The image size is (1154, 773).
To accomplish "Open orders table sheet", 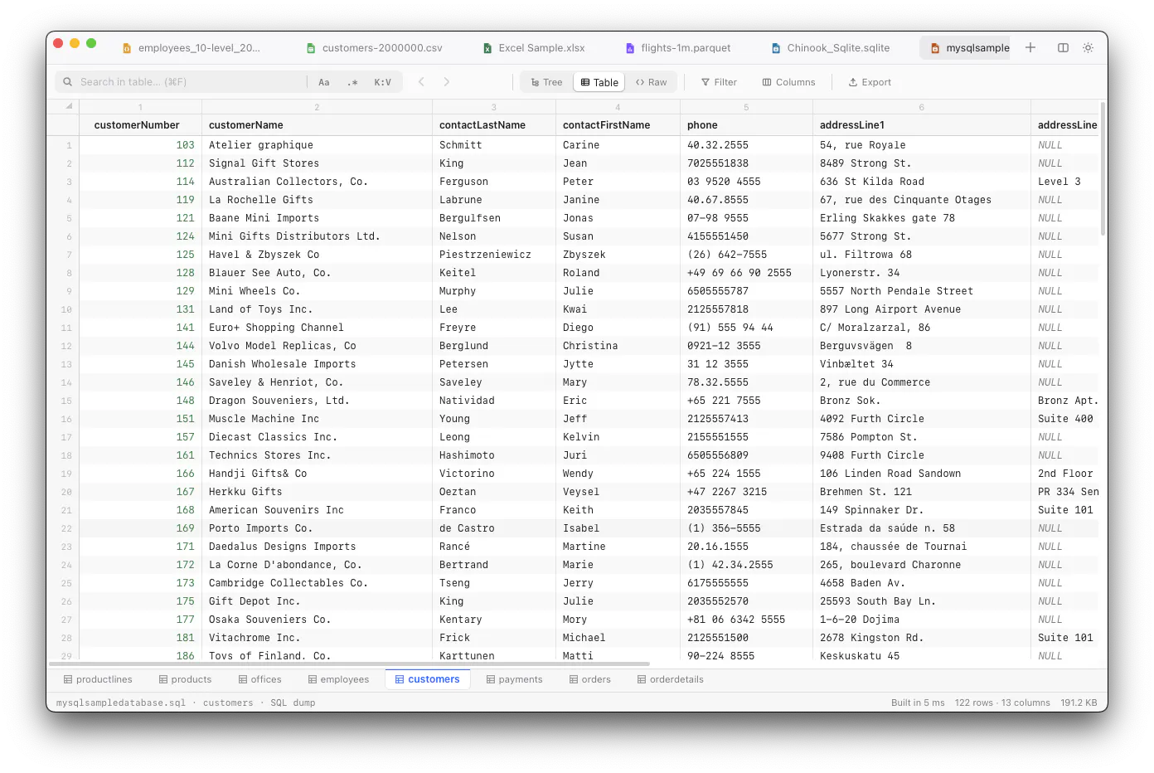I will coord(589,679).
